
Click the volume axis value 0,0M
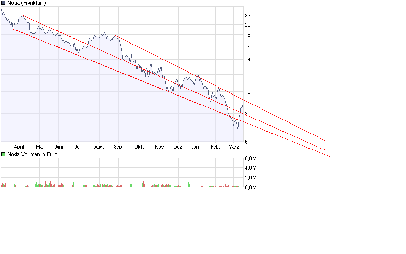(x=251, y=187)
